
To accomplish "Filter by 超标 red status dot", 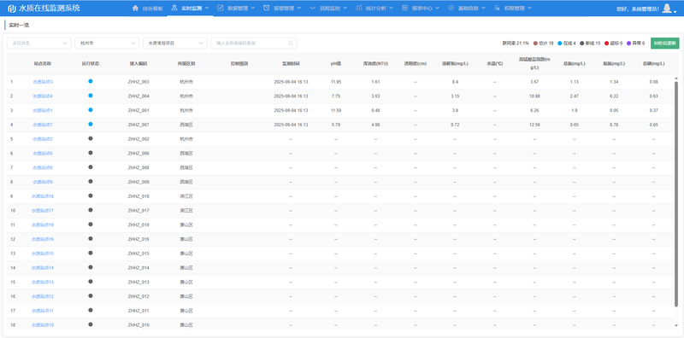I will point(607,44).
